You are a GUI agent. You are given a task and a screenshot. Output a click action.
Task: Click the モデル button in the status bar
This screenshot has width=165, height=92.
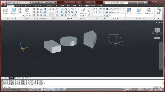pos(124,90)
